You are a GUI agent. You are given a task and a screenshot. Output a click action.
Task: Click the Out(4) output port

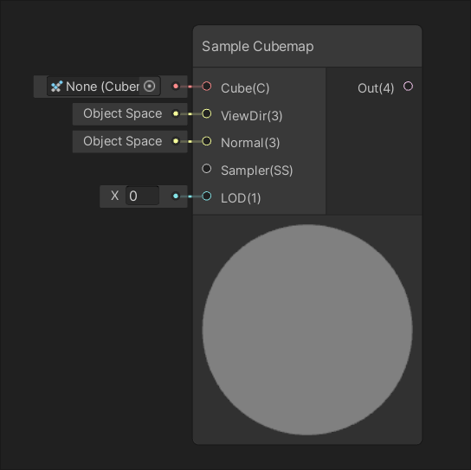pos(408,87)
